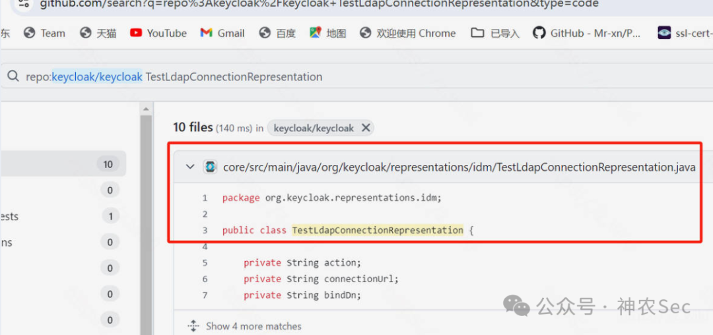713x335 pixels.
Task: Select the filter row with count 1
Action: pyautogui.click(x=63, y=216)
